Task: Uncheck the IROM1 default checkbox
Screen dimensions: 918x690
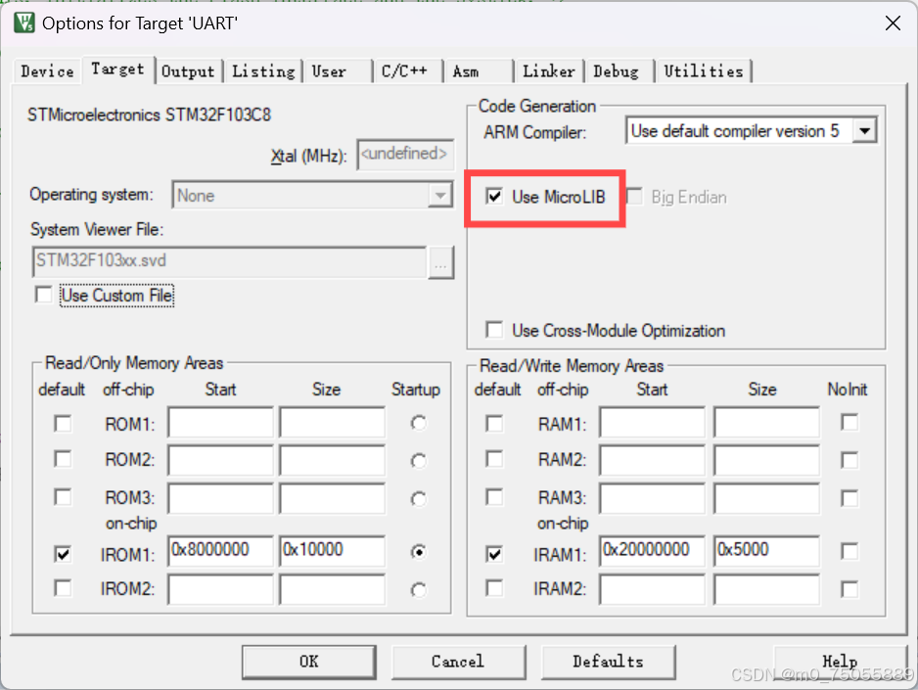Action: coord(63,554)
